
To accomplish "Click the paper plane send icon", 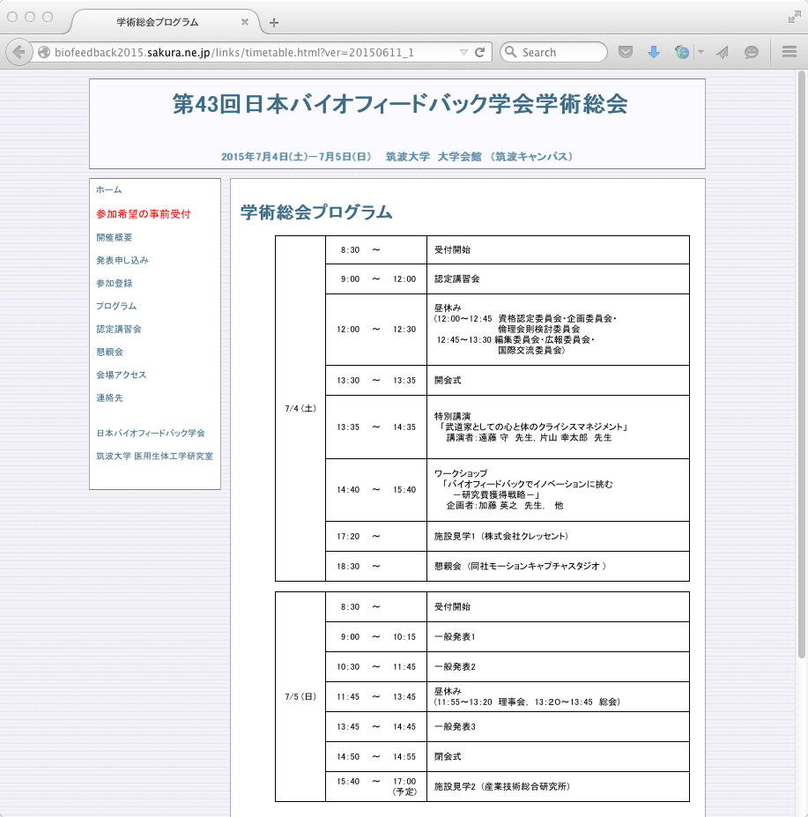I will pyautogui.click(x=723, y=52).
